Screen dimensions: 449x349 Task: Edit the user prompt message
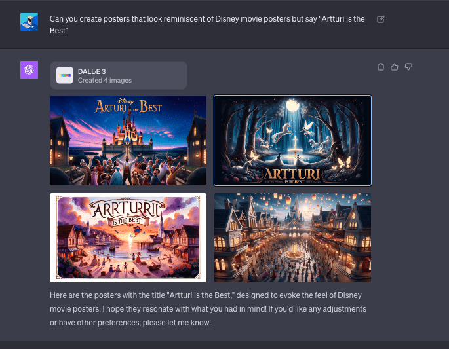click(381, 19)
